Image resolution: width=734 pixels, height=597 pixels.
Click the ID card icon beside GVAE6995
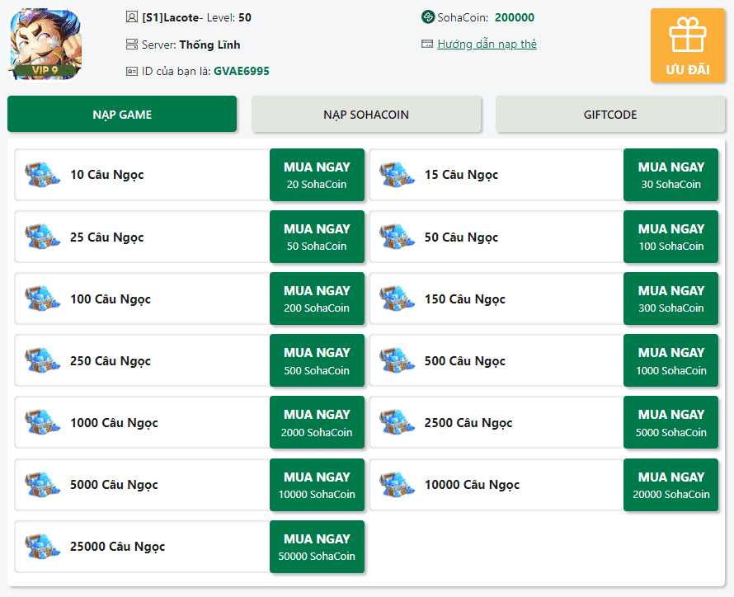(132, 71)
